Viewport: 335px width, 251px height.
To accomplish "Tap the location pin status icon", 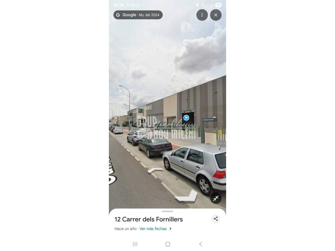I will pos(197,5).
